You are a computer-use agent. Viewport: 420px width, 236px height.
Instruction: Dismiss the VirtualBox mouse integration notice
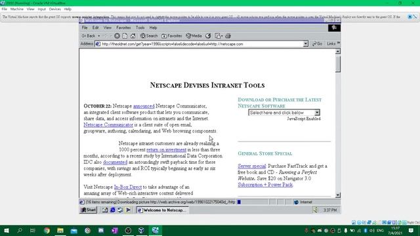point(409,16)
